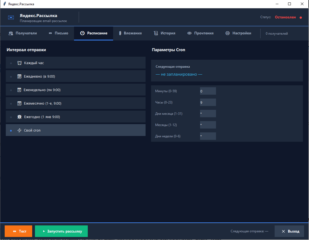Click the calendar icon beside Ежедневно
Viewport: 309px width, 240px height.
19,77
